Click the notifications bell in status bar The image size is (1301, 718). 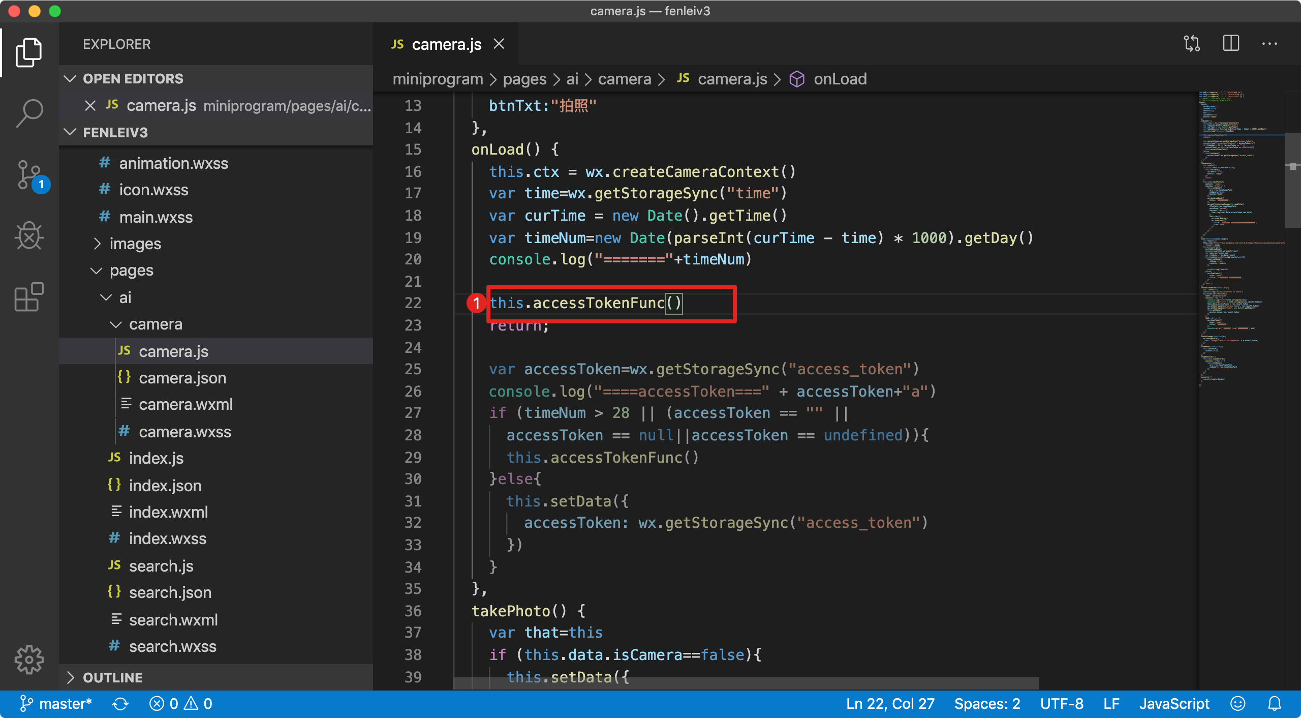[1274, 704]
